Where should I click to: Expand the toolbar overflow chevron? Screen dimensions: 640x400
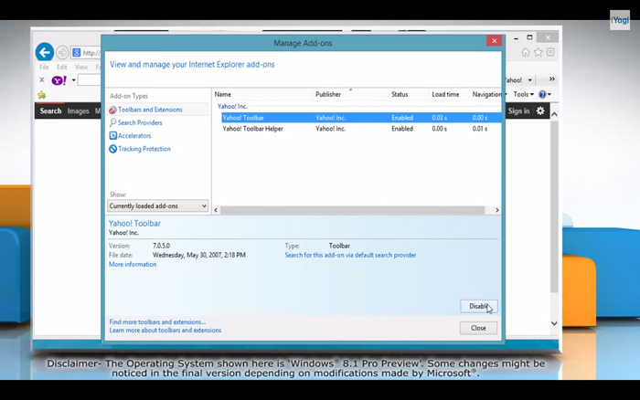[551, 79]
